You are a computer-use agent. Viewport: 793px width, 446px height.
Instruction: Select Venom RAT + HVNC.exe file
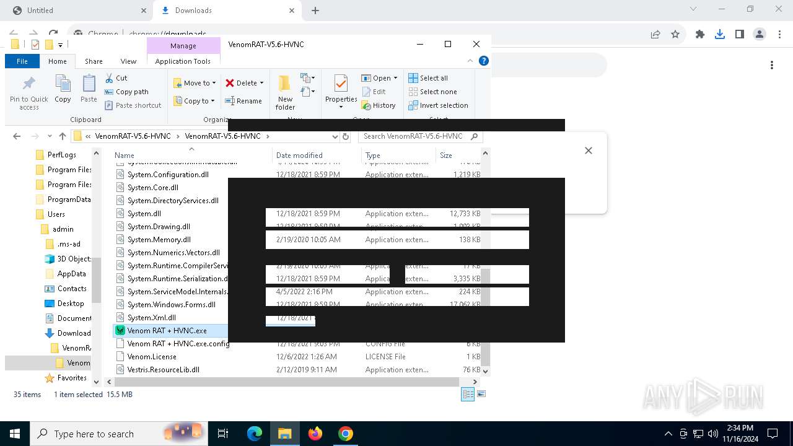(x=167, y=331)
